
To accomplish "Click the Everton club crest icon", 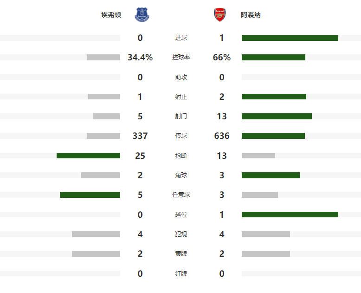I will point(143,15).
